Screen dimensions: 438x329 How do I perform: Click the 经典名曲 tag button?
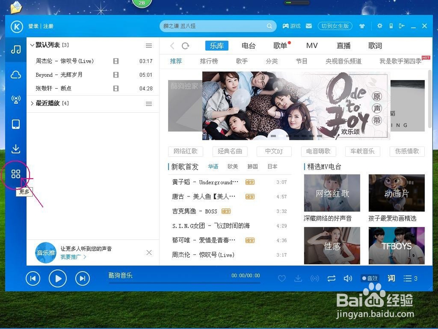tap(230, 151)
